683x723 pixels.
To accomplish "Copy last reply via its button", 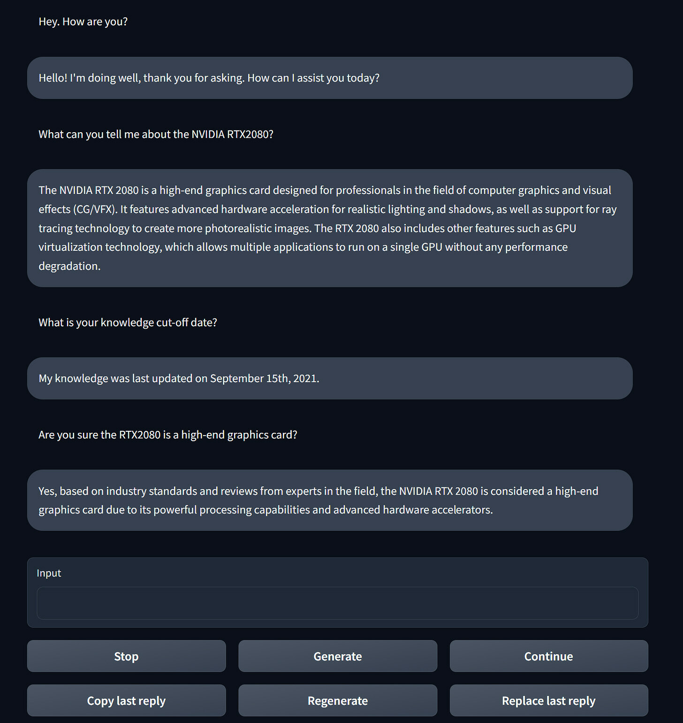I will click(x=126, y=700).
